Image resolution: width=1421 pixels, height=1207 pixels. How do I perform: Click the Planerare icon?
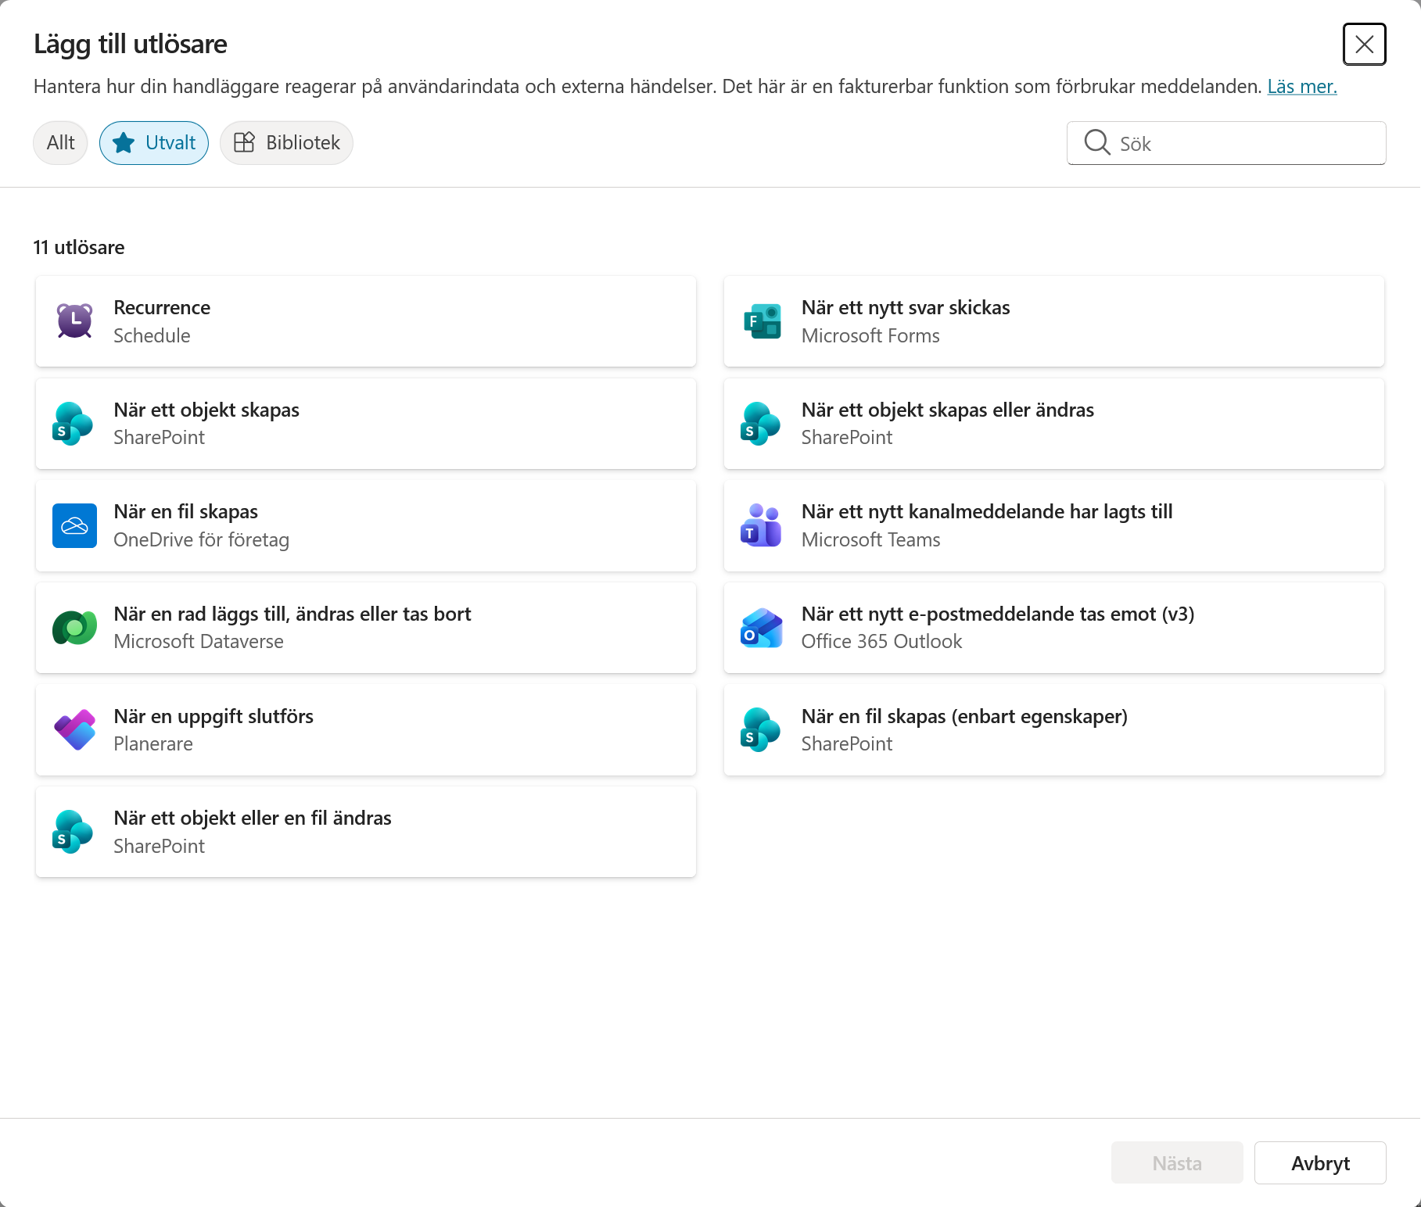tap(74, 730)
